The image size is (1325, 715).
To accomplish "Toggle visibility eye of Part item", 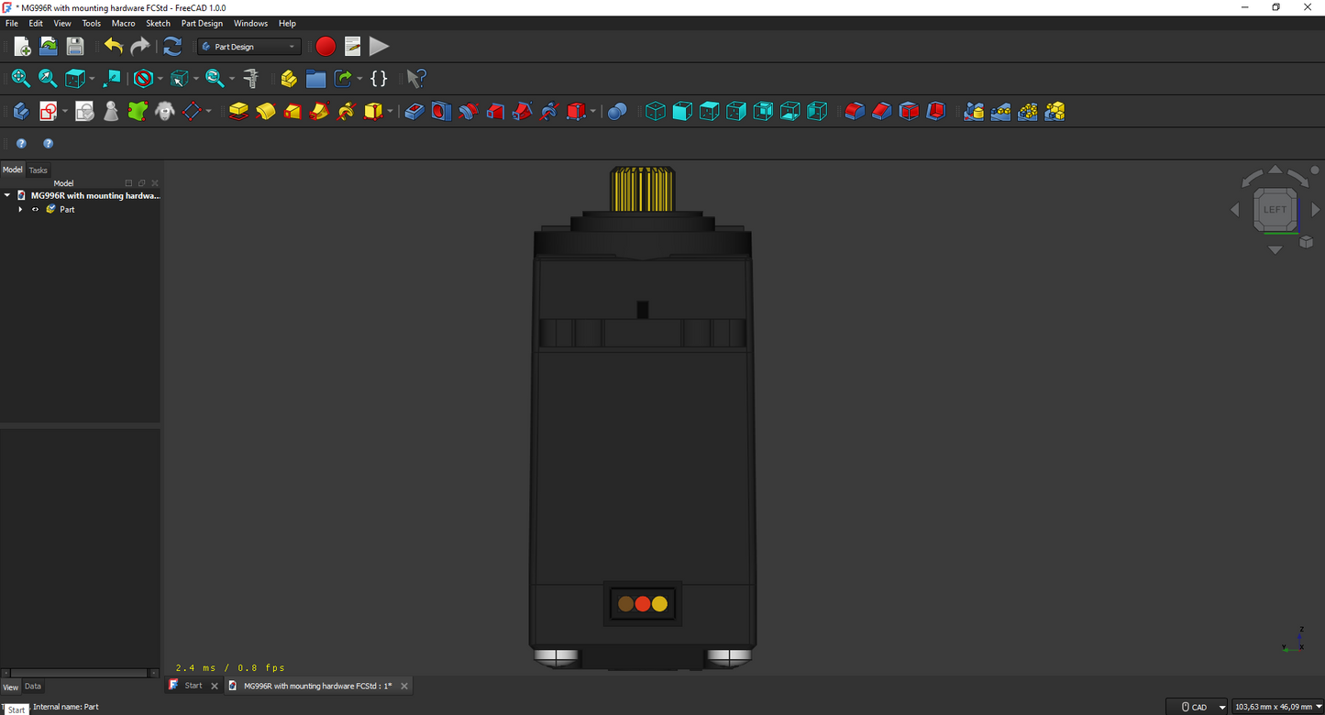I will point(36,210).
